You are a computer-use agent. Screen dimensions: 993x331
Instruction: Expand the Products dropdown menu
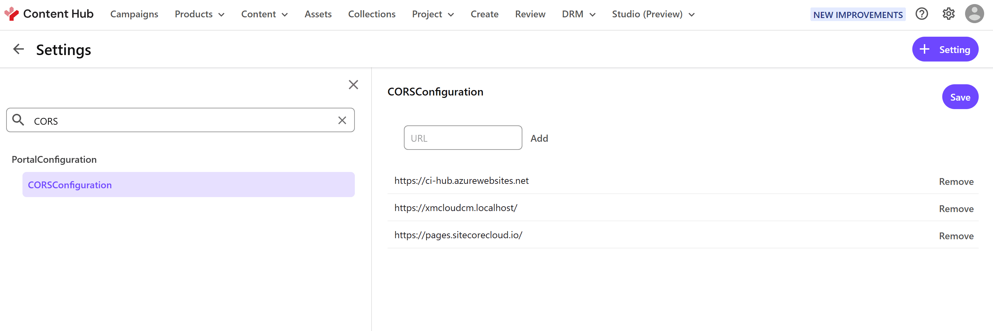tap(199, 14)
